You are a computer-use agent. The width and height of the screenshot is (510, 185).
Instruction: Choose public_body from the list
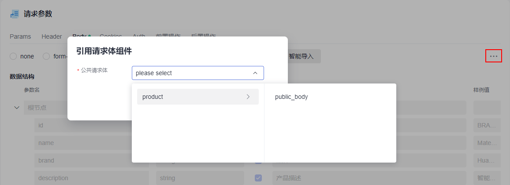291,97
